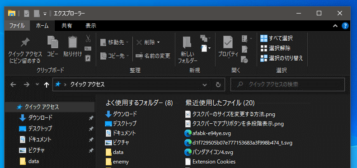Open the Easy access dropdown
Viewport: 357px width, 168px height.
click(210, 38)
